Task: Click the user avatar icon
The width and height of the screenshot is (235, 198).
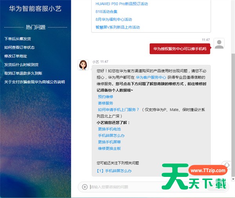Action: pyautogui.click(x=219, y=44)
